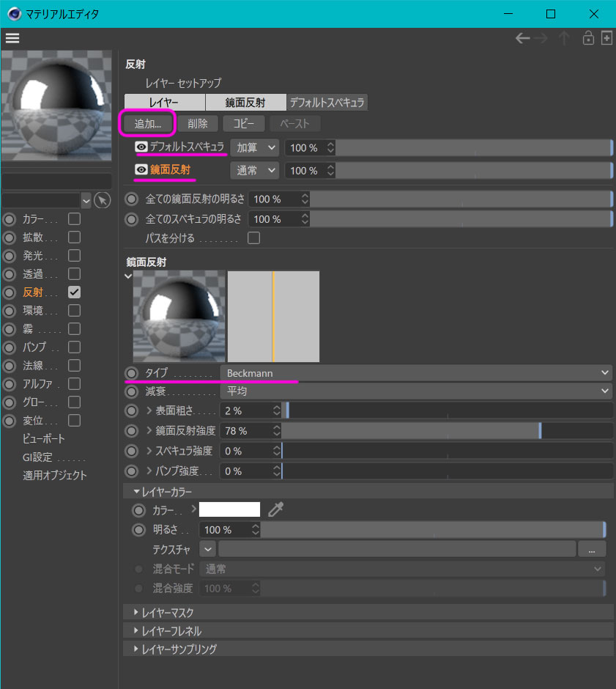Switch to the 鏡面反射 tab
The image size is (616, 689).
coord(245,103)
